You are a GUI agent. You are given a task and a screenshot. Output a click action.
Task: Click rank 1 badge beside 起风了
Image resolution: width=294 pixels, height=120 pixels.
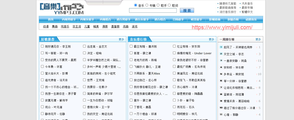[x=221, y=47]
